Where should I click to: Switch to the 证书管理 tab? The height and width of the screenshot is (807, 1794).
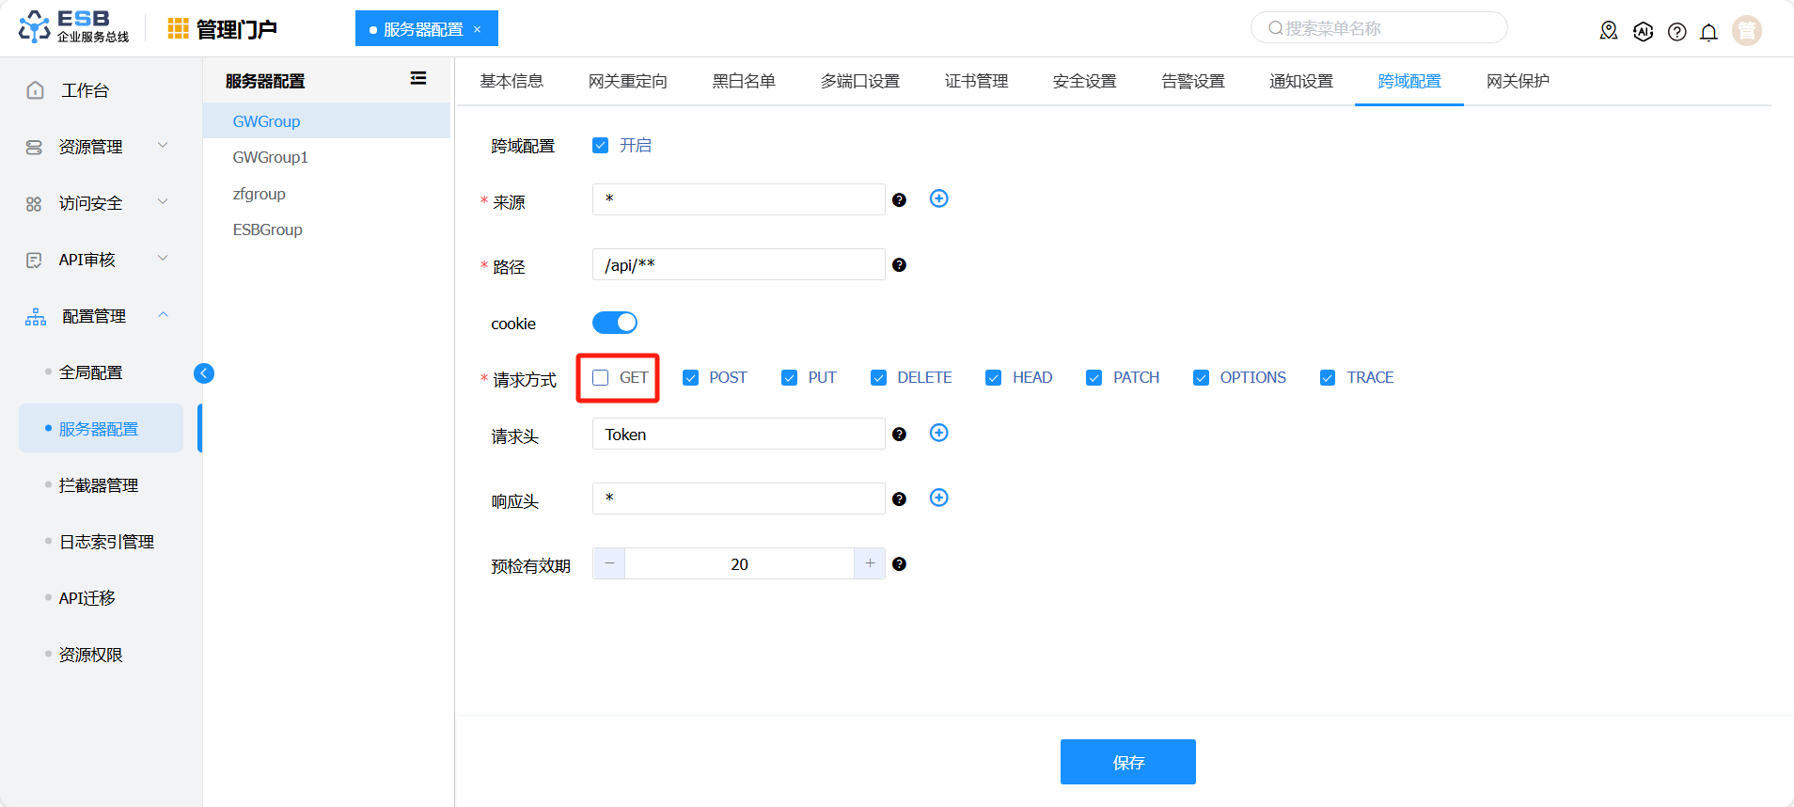(976, 81)
